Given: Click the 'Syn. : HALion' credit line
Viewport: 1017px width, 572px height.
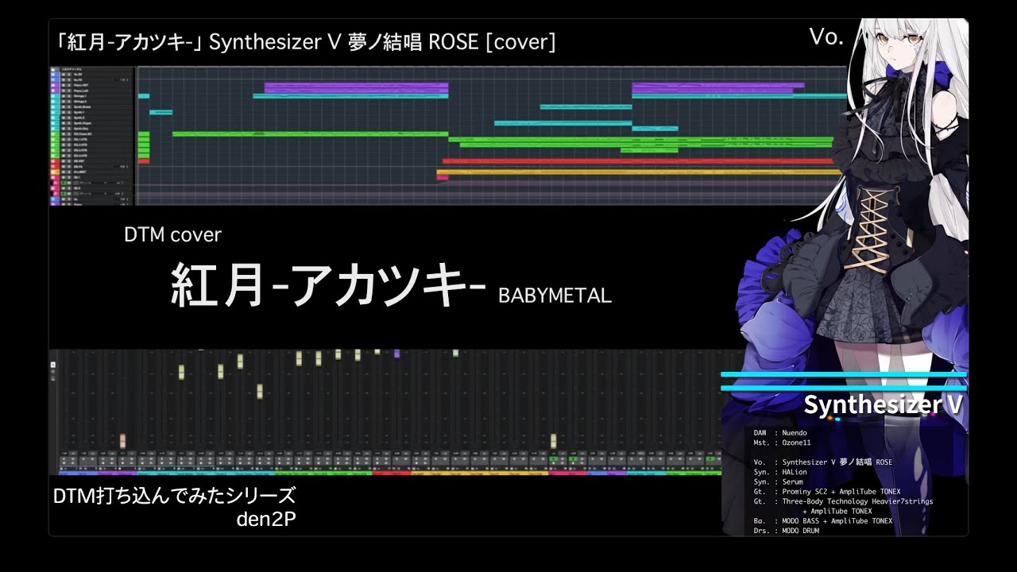Looking at the screenshot, I should pyautogui.click(x=780, y=471).
